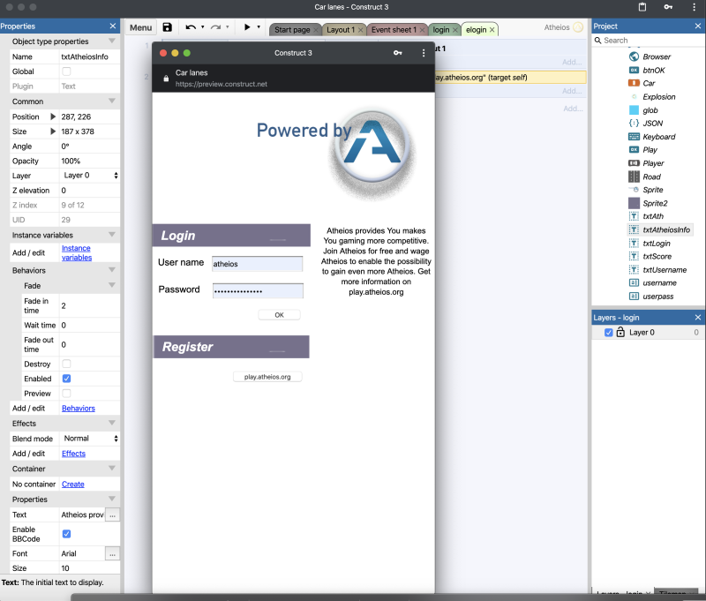Viewport: 706px width, 601px height.
Task: Collapse the Object type properties section
Action: coord(112,41)
